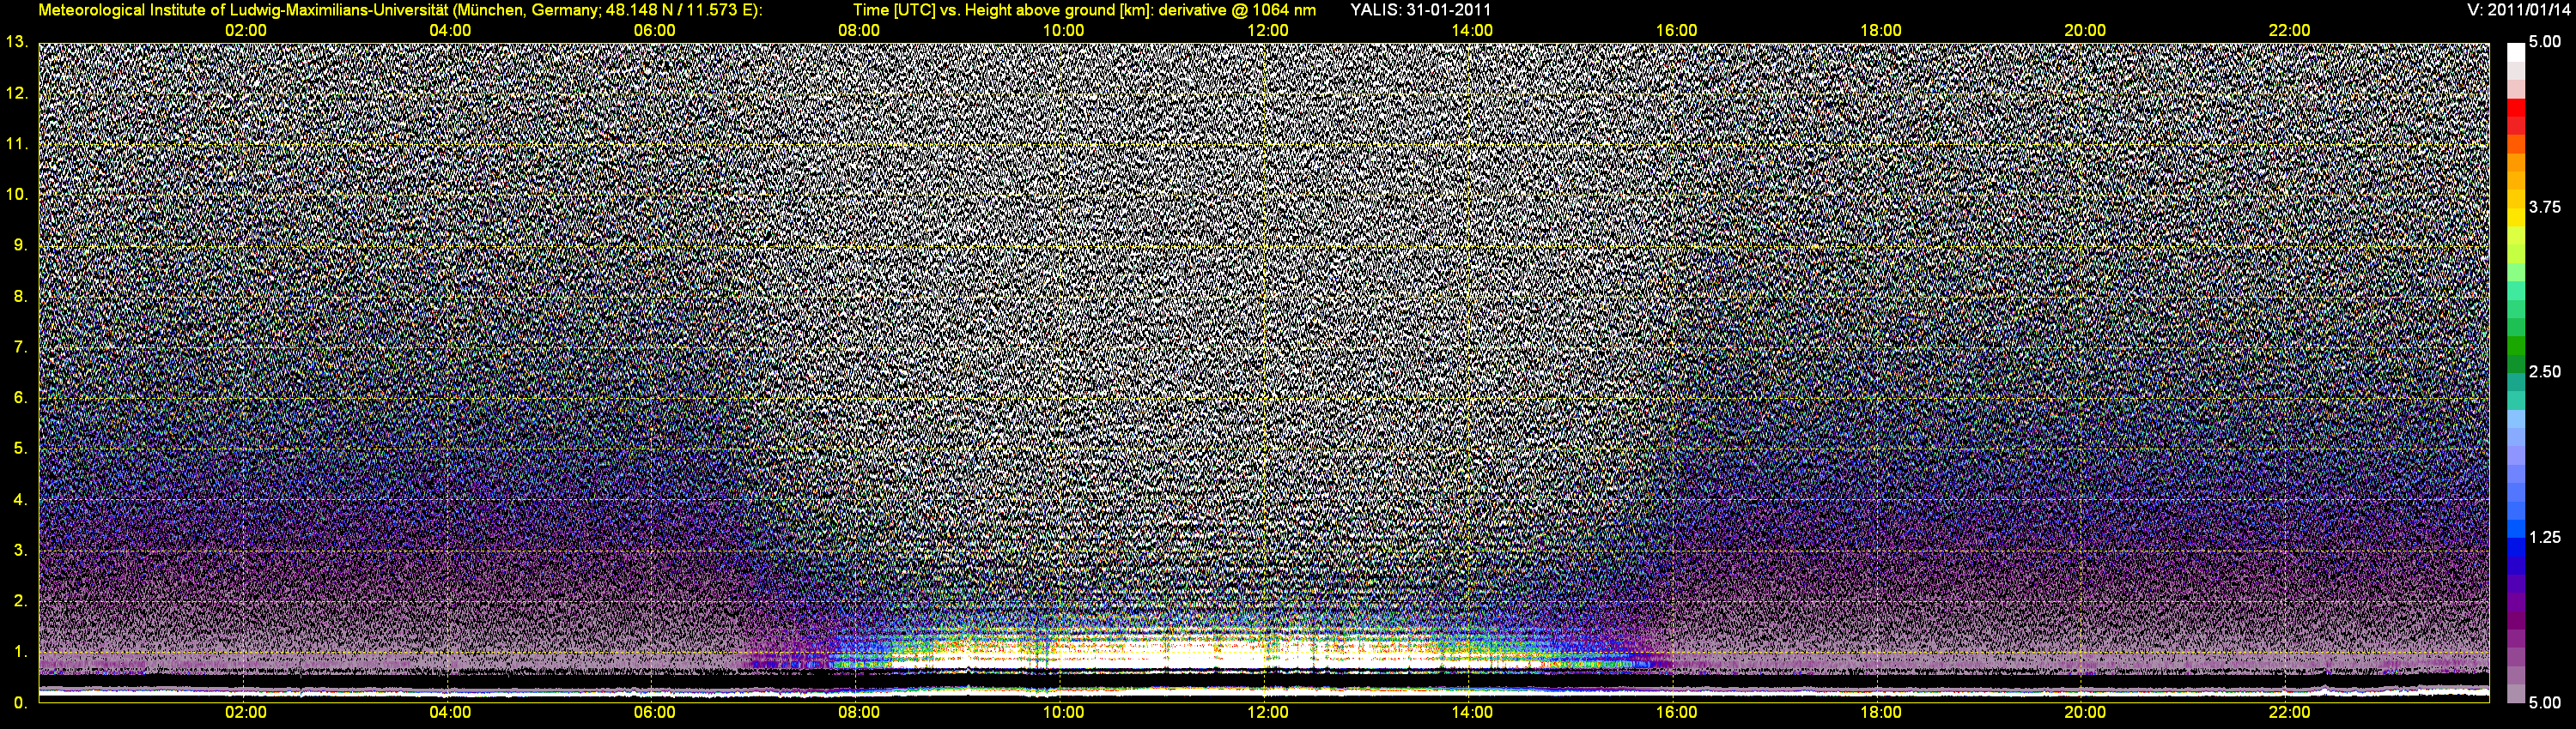Click the 6. km height axis label
The image size is (2576, 729).
click(x=21, y=397)
